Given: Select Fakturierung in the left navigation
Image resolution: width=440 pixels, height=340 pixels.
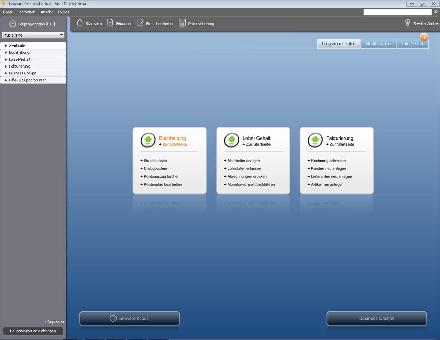Looking at the screenshot, I should pos(19,66).
